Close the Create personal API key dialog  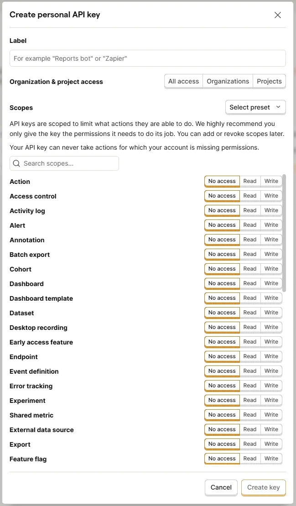(x=278, y=15)
